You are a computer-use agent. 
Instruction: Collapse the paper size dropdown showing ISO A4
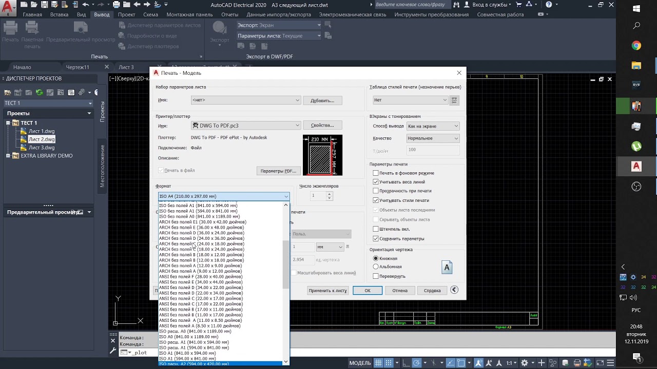(224, 196)
